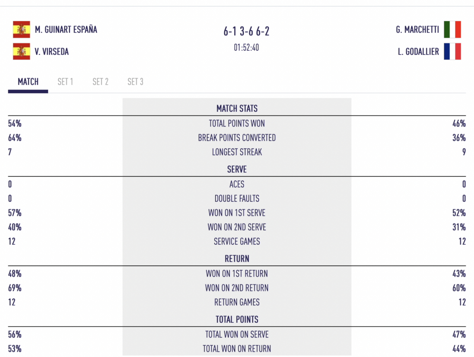This screenshot has height=357, width=474.
Task: Click the BREAK POINTS CONVERTED row label
Action: coord(237,138)
